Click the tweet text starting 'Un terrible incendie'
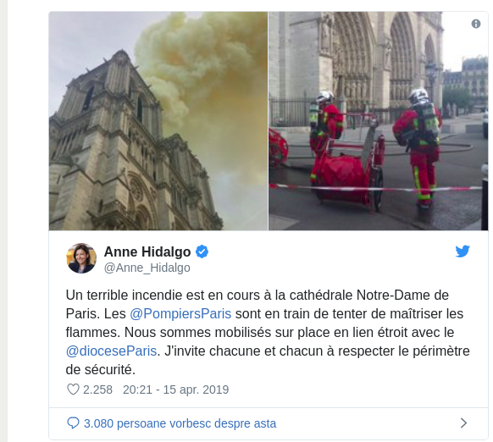The image size is (493, 442). click(267, 332)
